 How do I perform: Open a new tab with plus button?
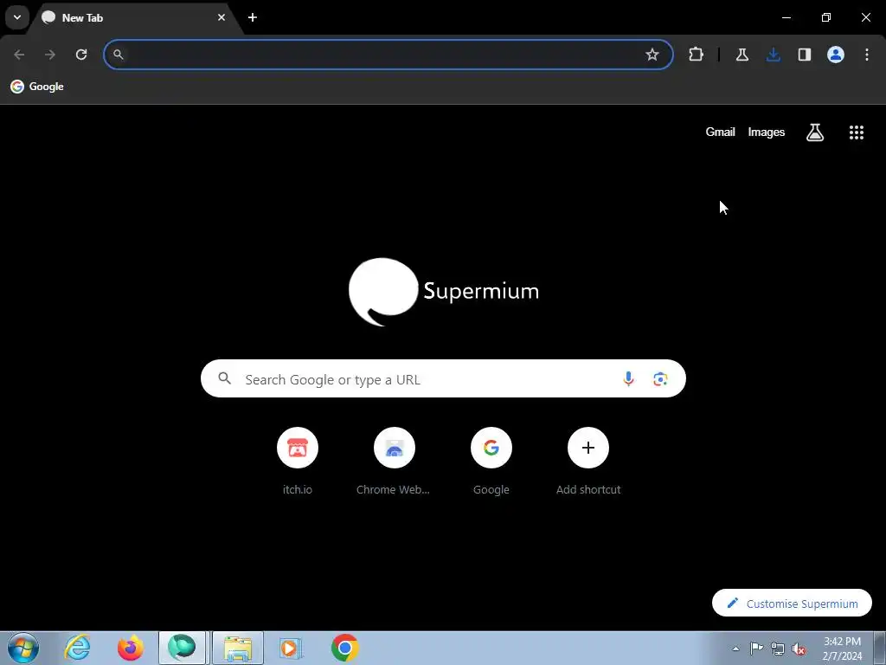click(x=253, y=17)
